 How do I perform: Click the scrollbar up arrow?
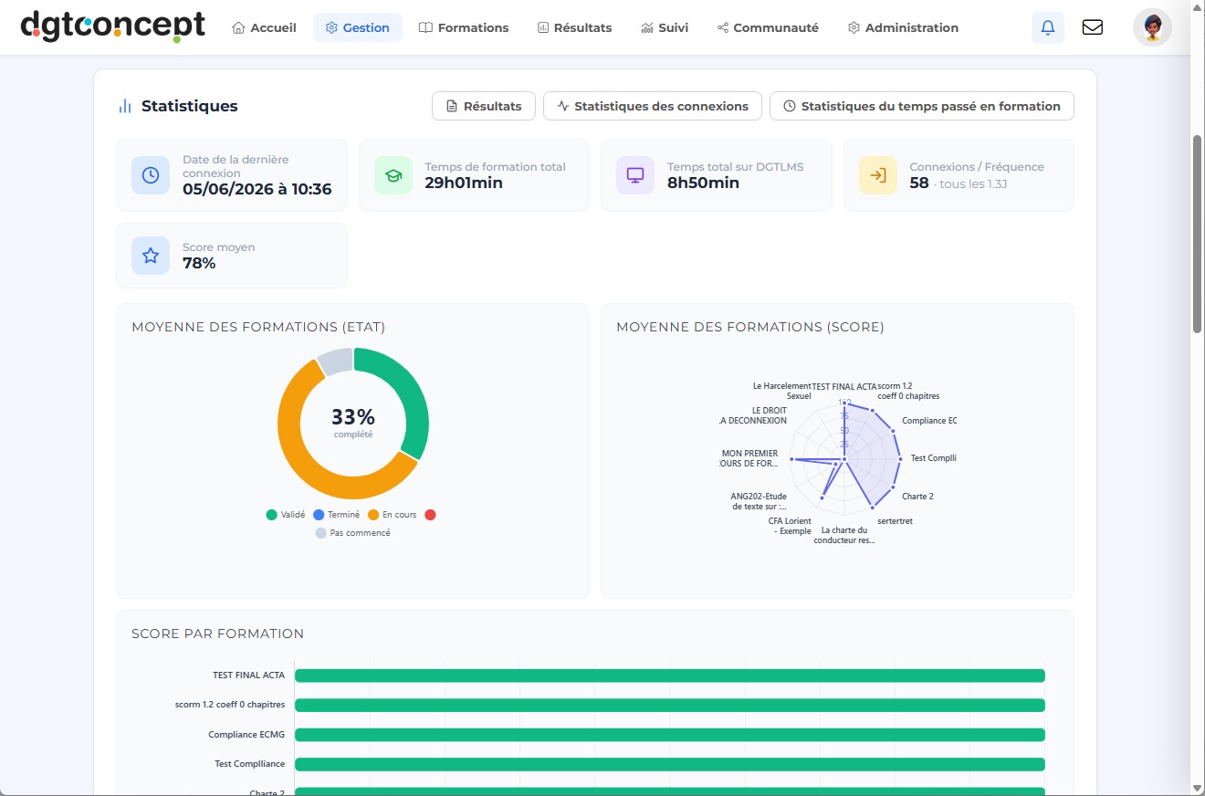coord(1197,7)
